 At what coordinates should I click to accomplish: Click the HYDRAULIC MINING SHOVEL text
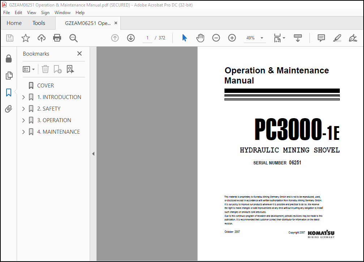coord(290,150)
